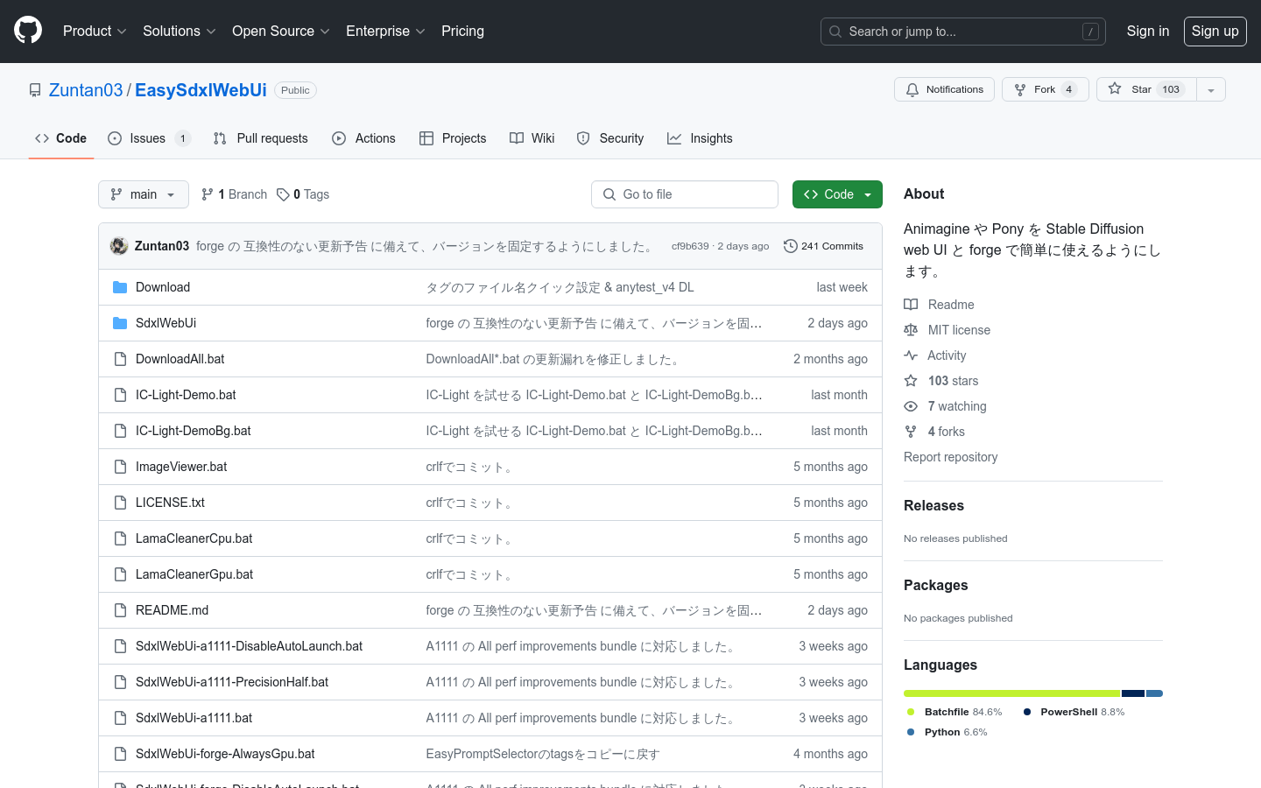
Task: Open the Releases section heading
Action: [933, 505]
